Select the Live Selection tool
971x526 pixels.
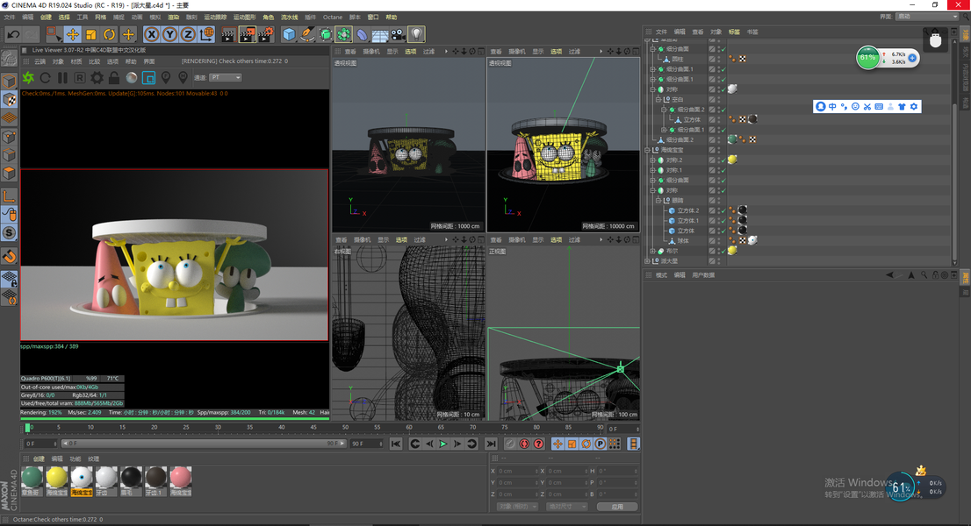pyautogui.click(x=54, y=34)
